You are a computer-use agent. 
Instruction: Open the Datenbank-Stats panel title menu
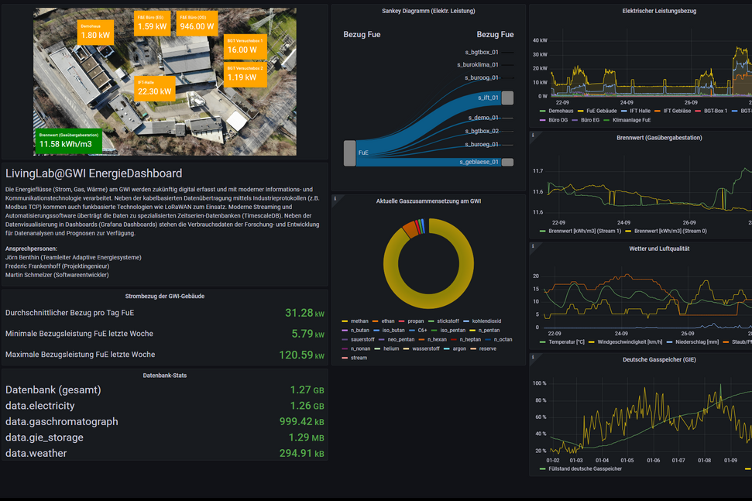164,376
